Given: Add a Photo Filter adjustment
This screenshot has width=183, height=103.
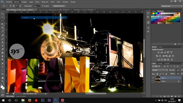Looking at the screenshot, I should [x=166, y=56].
